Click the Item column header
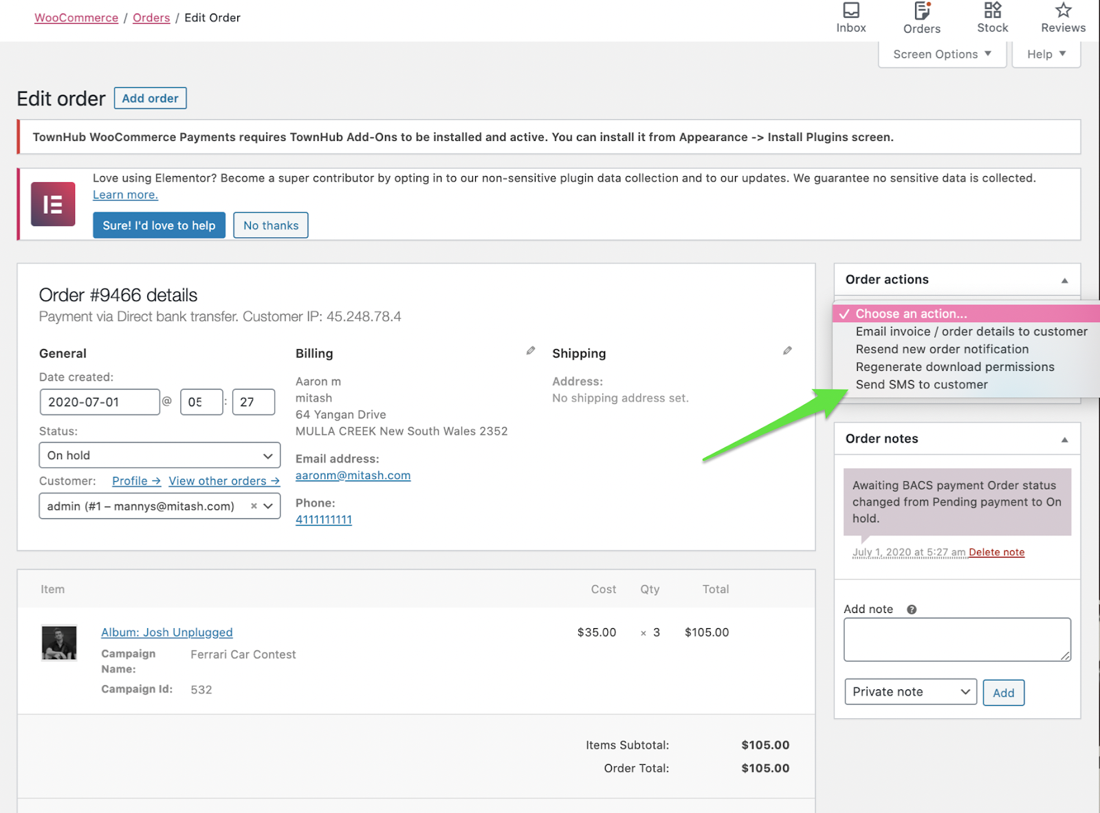This screenshot has width=1100, height=813. coord(52,590)
